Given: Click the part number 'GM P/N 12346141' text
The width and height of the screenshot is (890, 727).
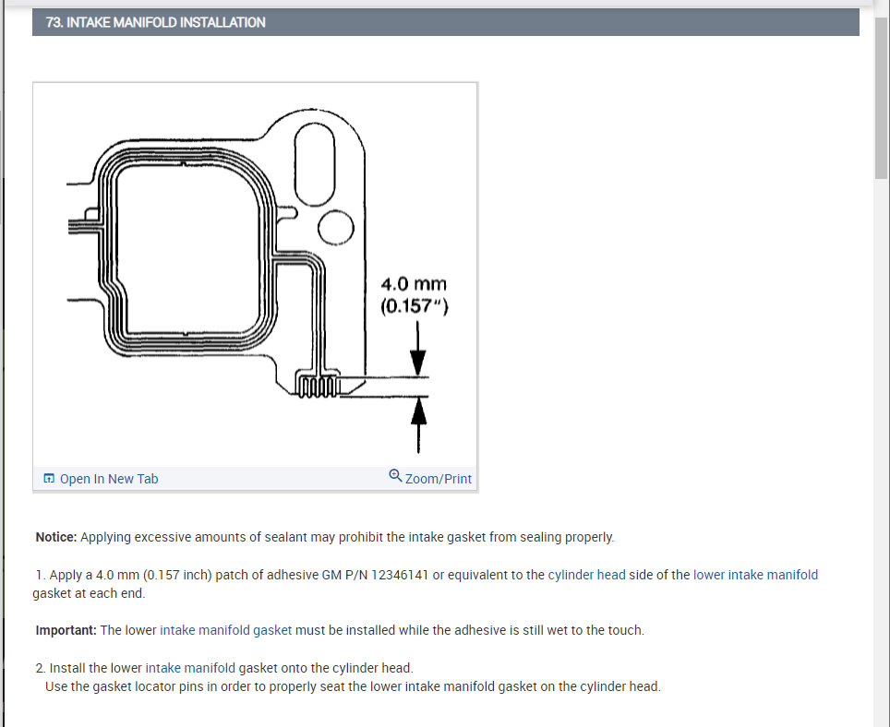Looking at the screenshot, I should (x=375, y=575).
